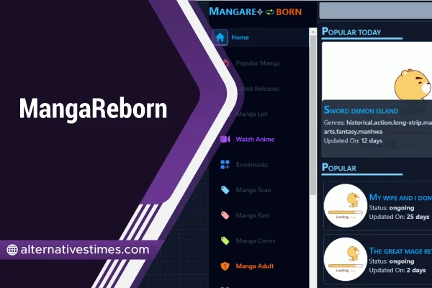The image size is (432, 288).
Task: Open the Sword Demon Island title
Action: [361, 110]
